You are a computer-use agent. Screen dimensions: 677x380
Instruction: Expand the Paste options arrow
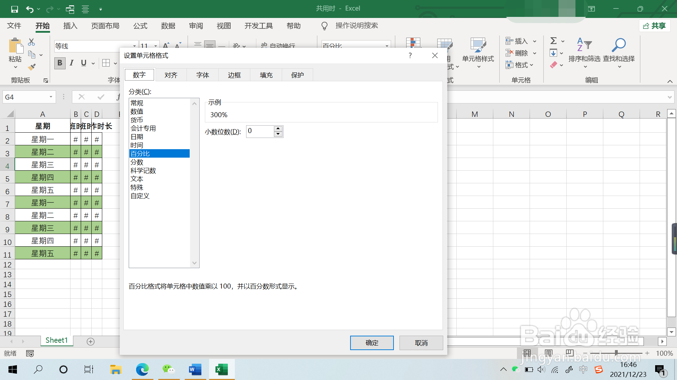[15, 67]
